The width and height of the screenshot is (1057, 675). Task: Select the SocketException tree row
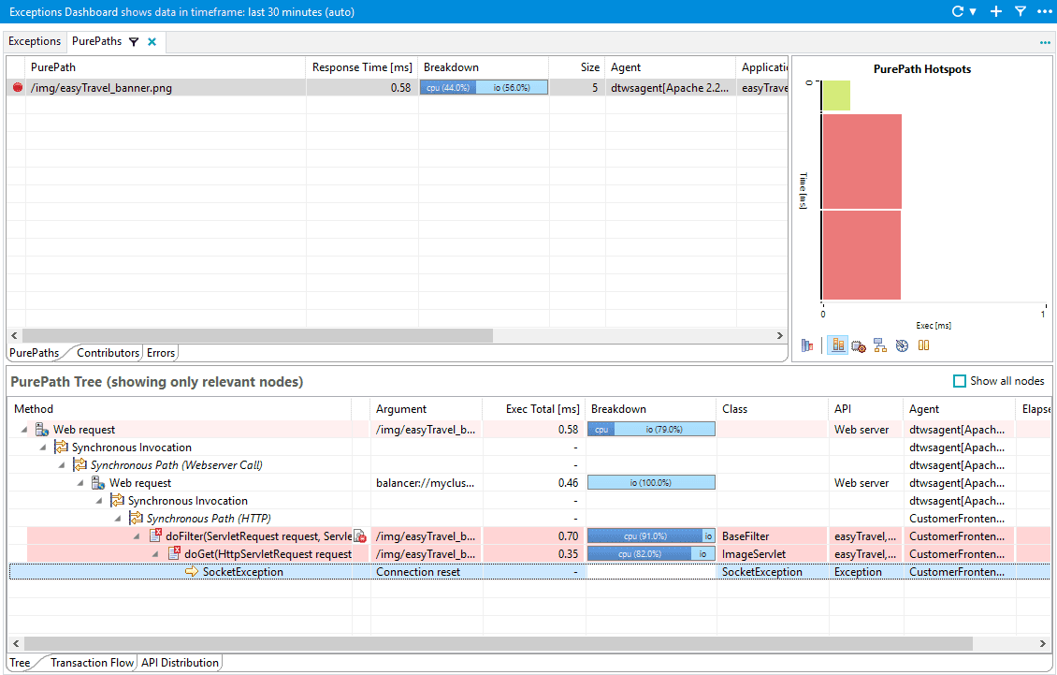529,572
